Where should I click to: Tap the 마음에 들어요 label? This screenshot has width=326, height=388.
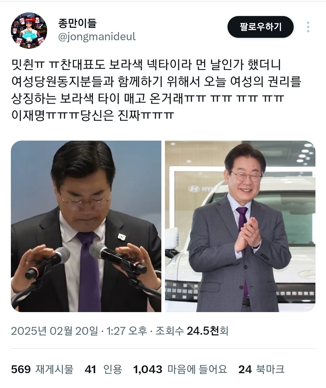[x=197, y=369]
